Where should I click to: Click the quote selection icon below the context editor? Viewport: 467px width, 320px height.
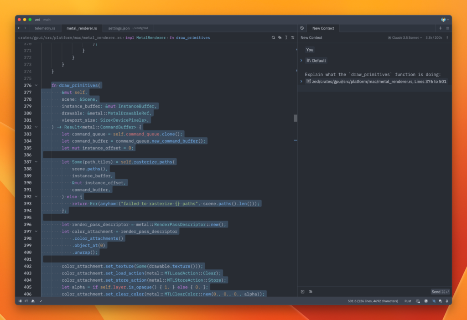(303, 291)
